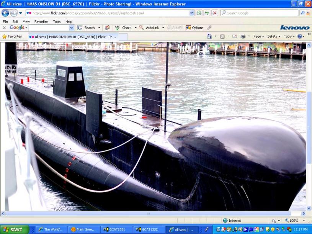Open the Tools menu in menu bar
Screen dimensions: 312x234
[57, 21]
